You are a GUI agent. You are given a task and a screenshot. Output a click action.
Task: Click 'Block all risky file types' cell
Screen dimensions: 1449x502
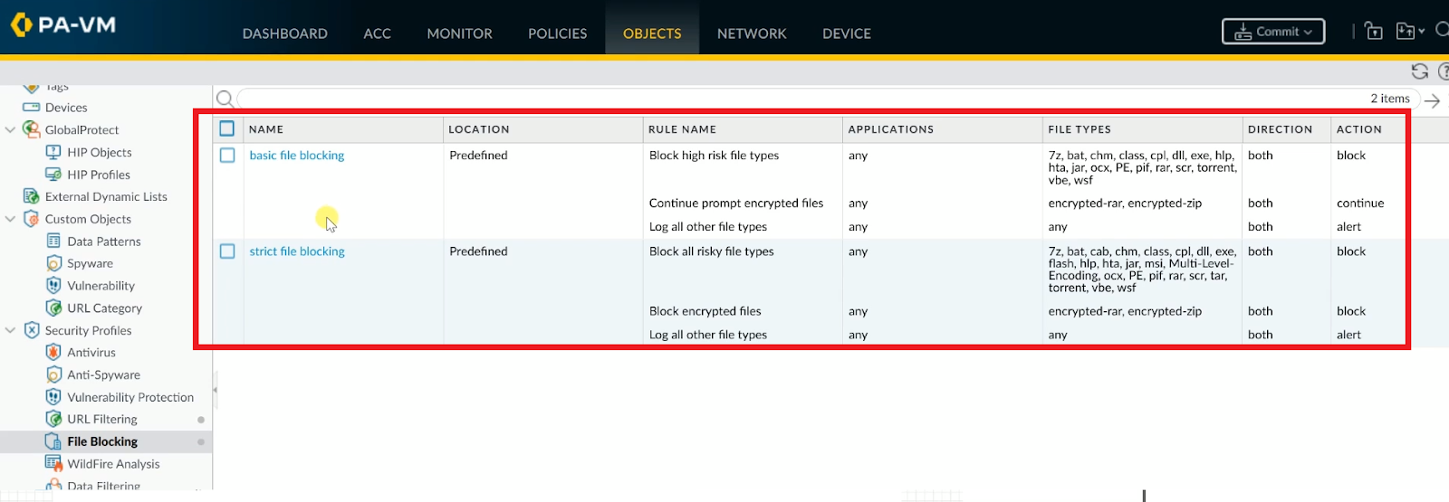pos(711,251)
